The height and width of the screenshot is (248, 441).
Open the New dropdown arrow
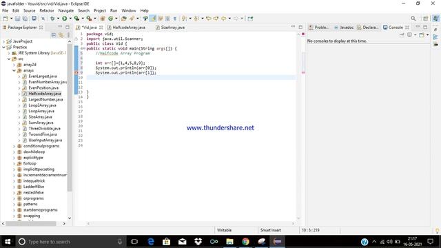12,19
